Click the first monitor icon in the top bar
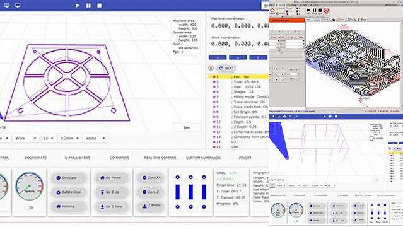The image size is (403, 227). [7, 5]
